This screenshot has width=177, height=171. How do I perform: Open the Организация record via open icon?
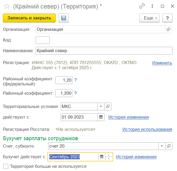[168, 29]
